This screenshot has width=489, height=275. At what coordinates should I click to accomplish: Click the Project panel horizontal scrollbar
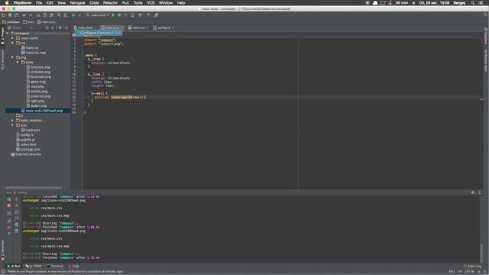(x=34, y=188)
